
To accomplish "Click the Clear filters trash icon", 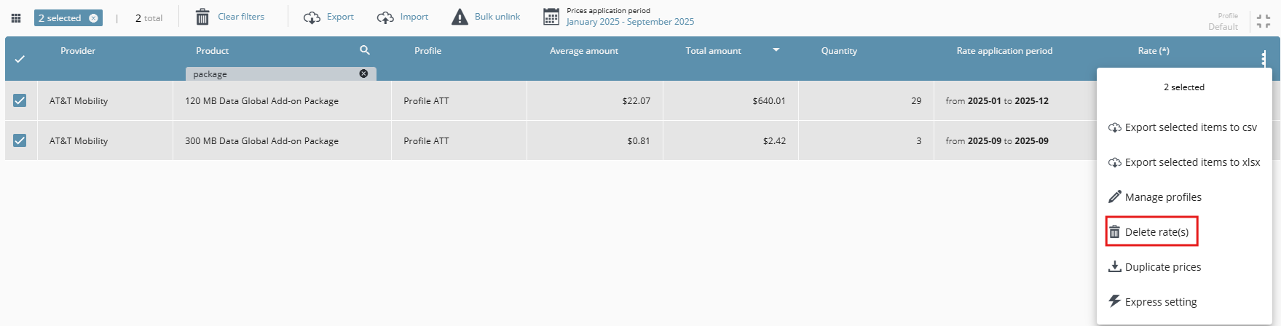I will tap(202, 17).
